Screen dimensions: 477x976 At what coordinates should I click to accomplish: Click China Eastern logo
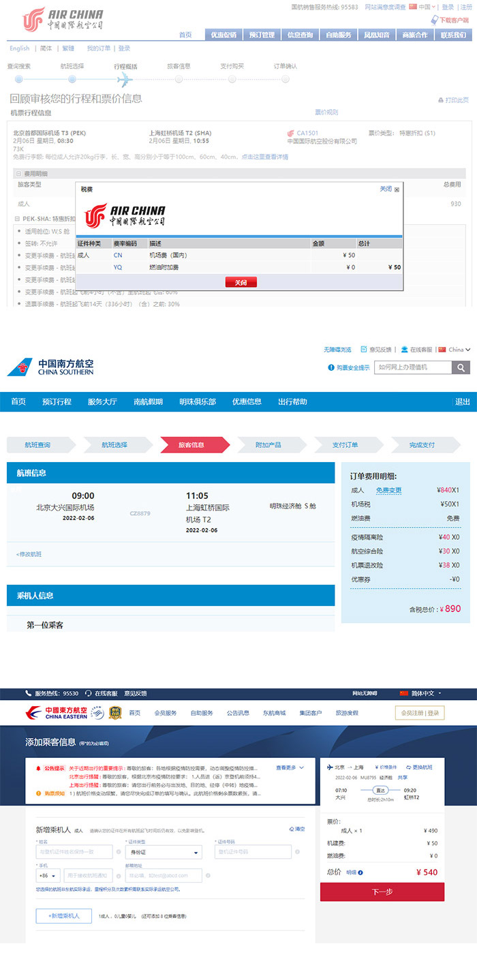pyautogui.click(x=56, y=713)
